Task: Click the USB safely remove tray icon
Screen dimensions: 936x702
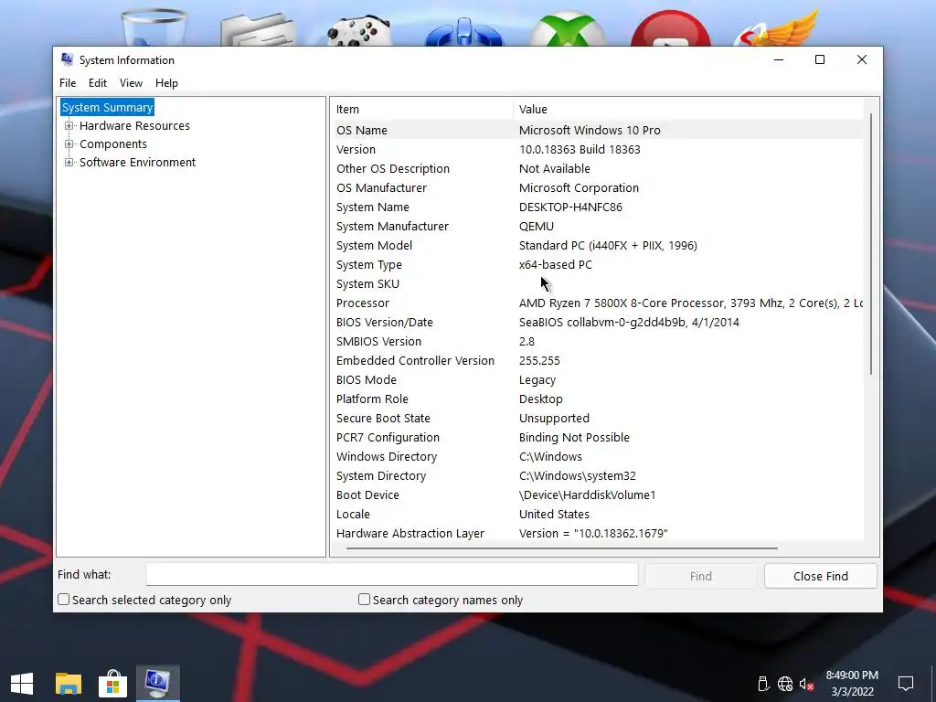Action: 763,684
